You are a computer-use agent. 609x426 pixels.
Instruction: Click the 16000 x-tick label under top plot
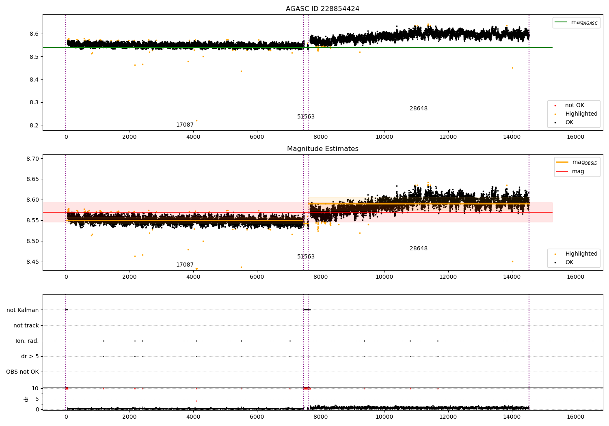point(575,137)
